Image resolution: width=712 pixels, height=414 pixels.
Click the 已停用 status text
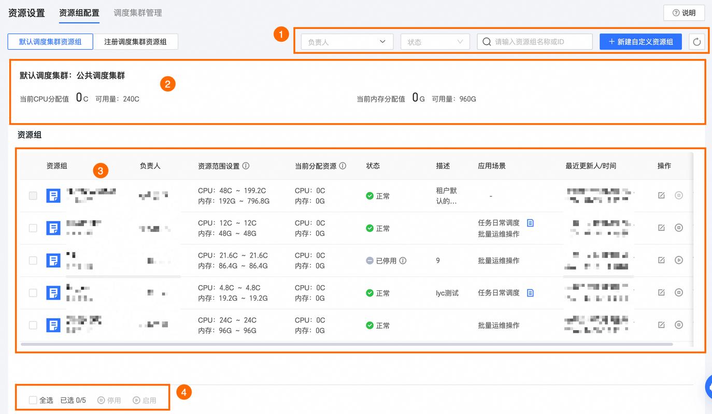[x=386, y=261]
